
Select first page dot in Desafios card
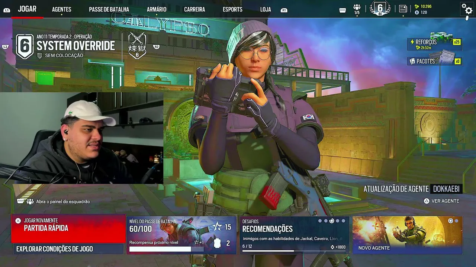[320, 221]
